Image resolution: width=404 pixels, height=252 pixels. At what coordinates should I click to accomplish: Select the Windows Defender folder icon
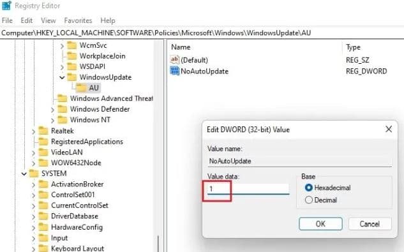click(x=62, y=109)
